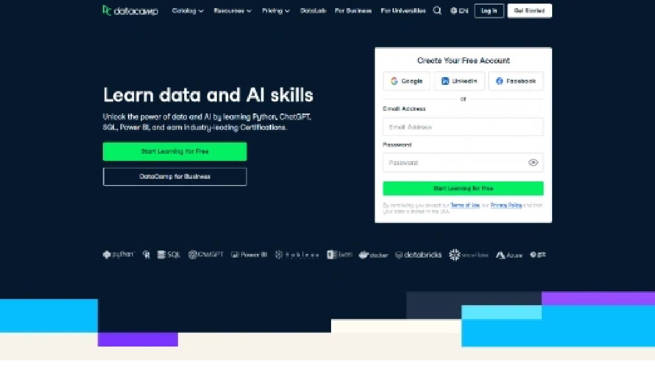
Task: Click the Snowflake logo
Action: coord(469,255)
